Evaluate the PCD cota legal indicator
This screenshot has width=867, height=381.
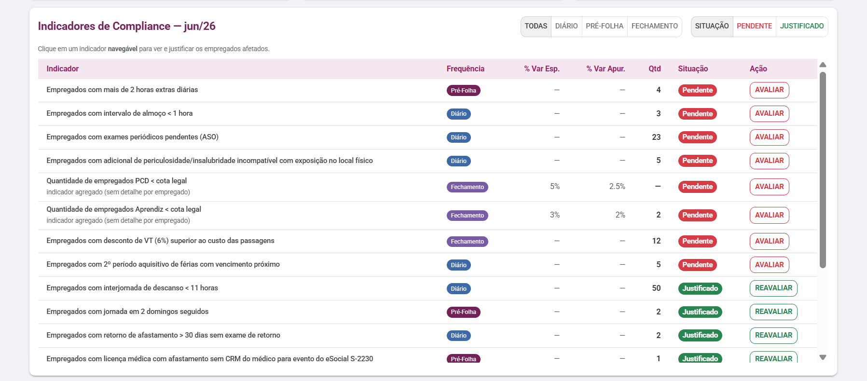770,187
